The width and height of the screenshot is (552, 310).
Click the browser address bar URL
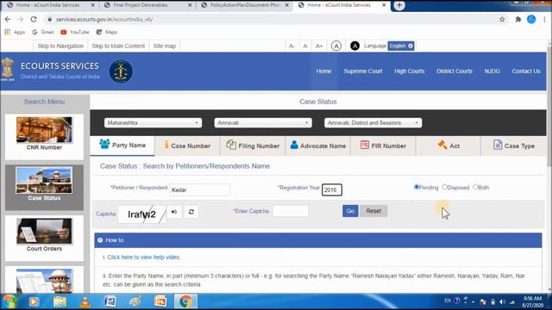point(104,19)
